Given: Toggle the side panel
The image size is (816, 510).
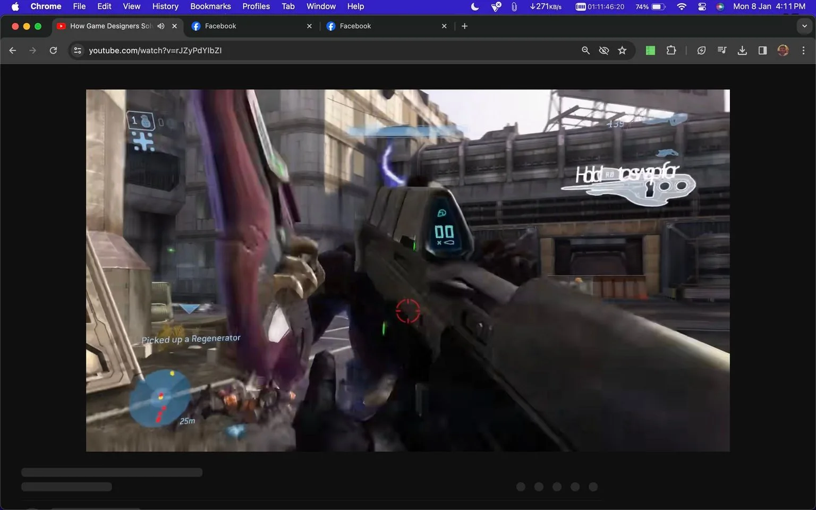Looking at the screenshot, I should pyautogui.click(x=762, y=50).
